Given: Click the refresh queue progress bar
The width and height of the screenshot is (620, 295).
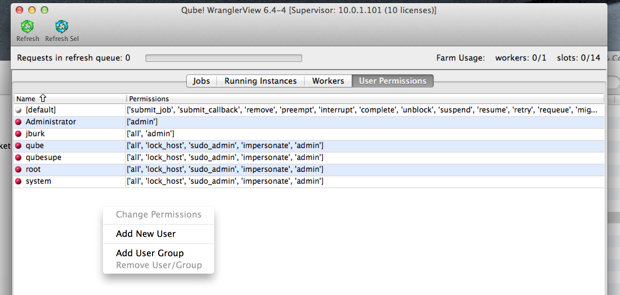Looking at the screenshot, I should [x=223, y=58].
